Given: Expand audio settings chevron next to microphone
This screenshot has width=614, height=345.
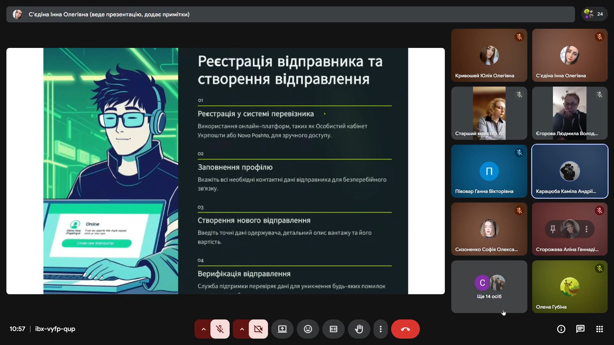Looking at the screenshot, I should tap(203, 329).
